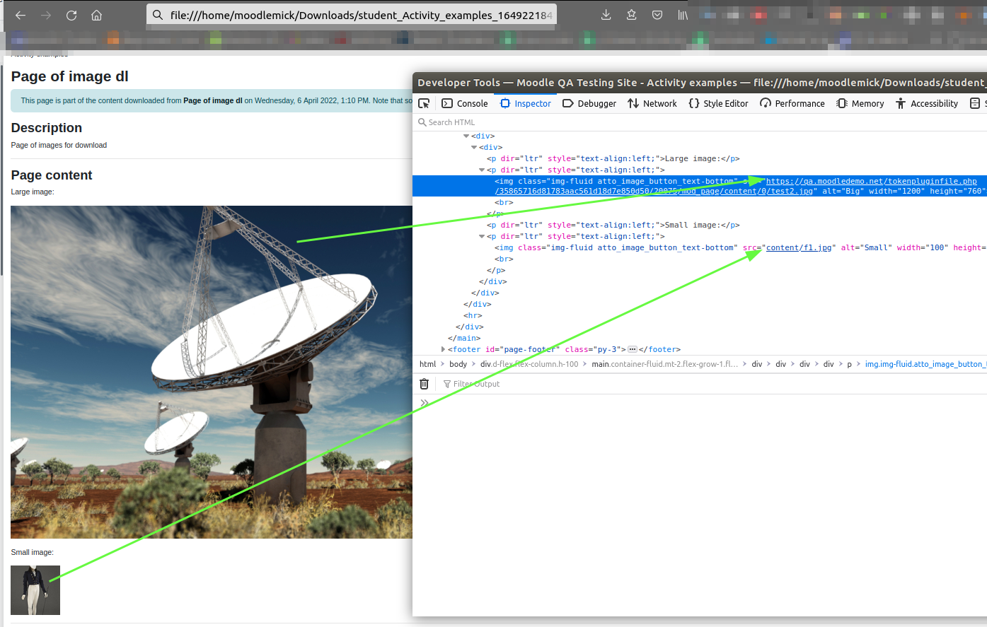Click the 'Page content' heading
The height and width of the screenshot is (627, 987).
coord(52,175)
